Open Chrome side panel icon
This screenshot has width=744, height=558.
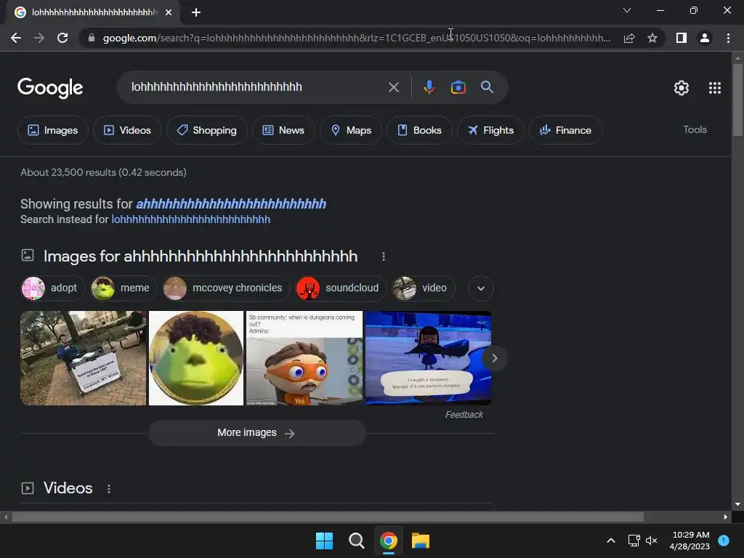point(682,38)
